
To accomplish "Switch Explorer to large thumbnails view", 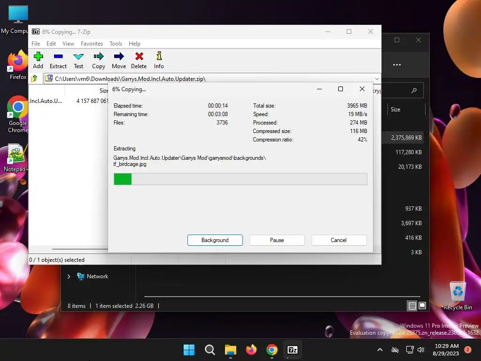I will click(422, 306).
